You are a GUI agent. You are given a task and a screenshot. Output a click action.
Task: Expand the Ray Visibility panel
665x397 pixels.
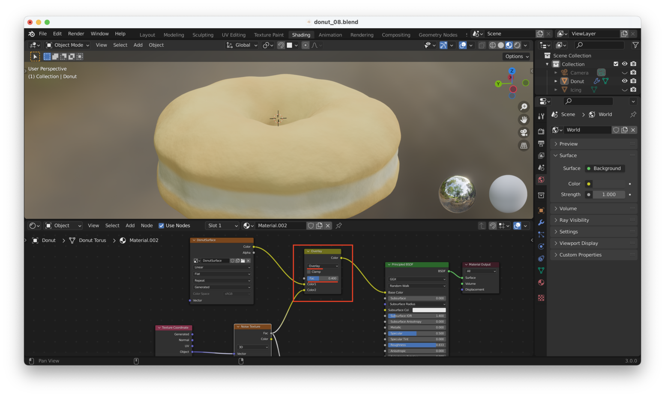[x=574, y=220]
